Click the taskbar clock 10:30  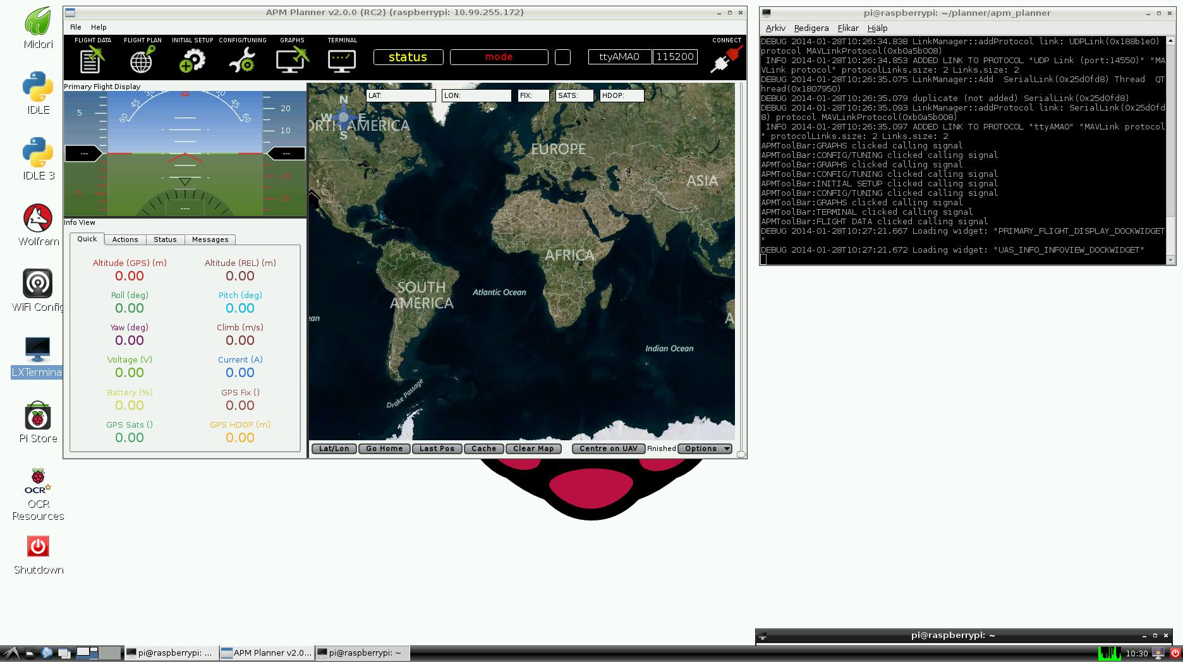pyautogui.click(x=1136, y=654)
